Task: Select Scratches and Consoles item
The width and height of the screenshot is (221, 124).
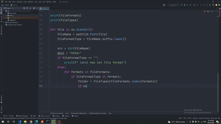Action: pos(13,25)
